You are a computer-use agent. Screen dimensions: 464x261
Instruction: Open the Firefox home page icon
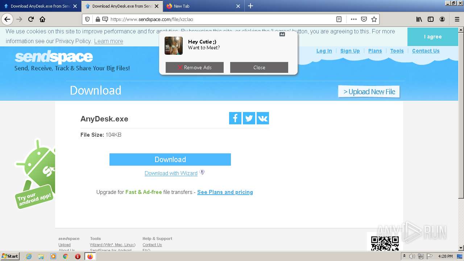click(42, 19)
